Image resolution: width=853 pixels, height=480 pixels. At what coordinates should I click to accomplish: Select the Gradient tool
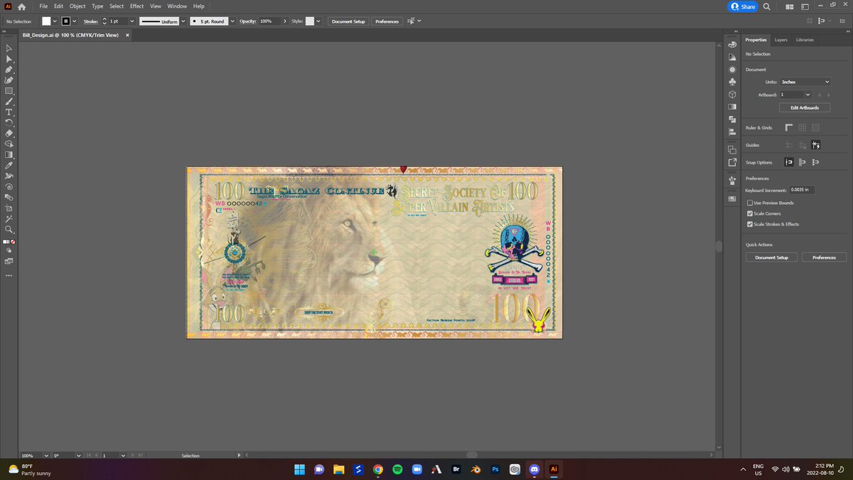[x=9, y=154]
